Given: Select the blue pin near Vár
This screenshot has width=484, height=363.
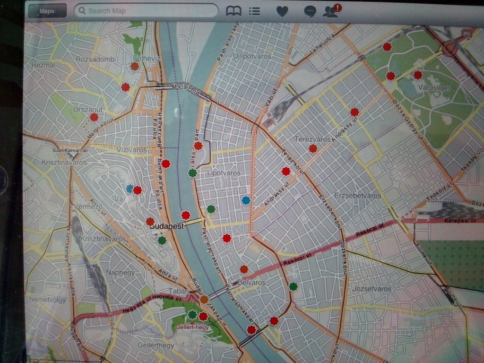Looking at the screenshot, I should pos(130,189).
